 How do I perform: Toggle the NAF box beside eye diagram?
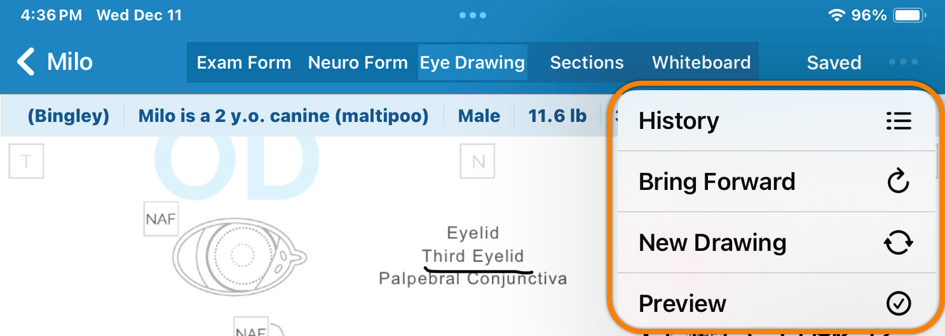[161, 219]
